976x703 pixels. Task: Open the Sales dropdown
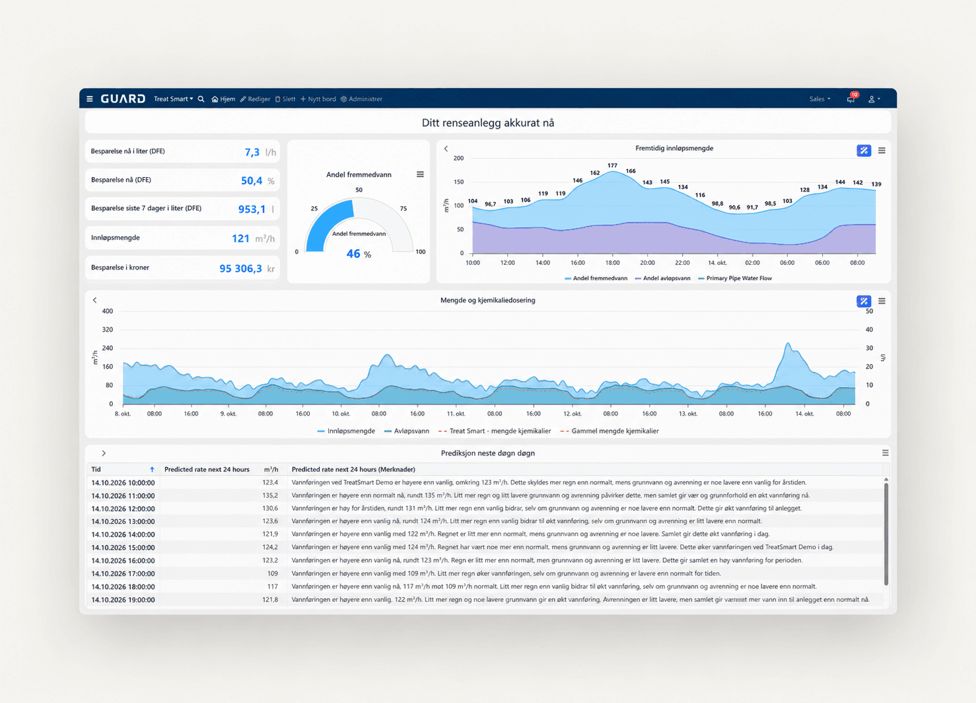pyautogui.click(x=819, y=99)
